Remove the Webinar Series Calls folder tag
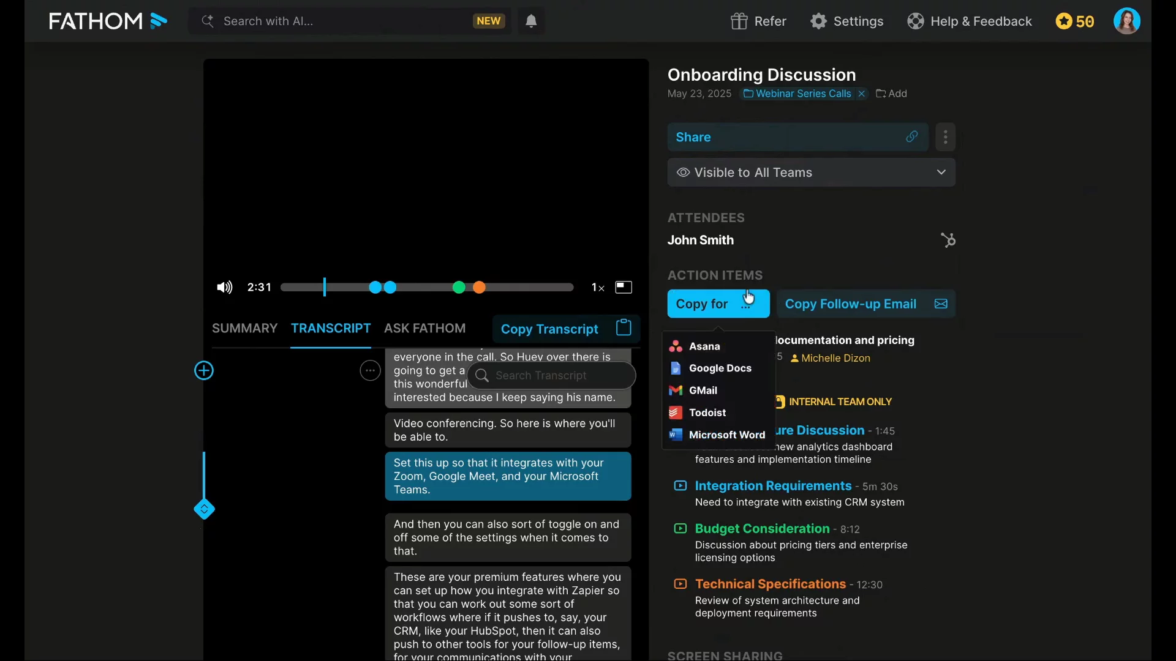 click(862, 94)
